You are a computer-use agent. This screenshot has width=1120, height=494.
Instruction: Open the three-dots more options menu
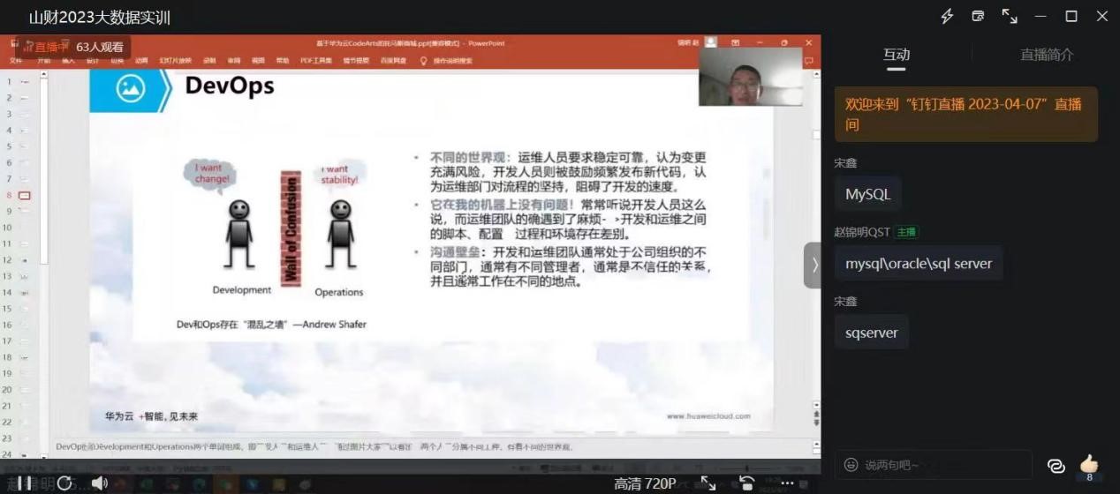click(x=787, y=483)
